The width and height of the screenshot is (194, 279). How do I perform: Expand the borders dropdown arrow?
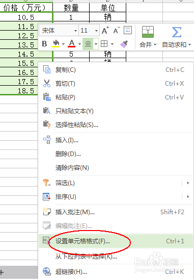coord(112,44)
